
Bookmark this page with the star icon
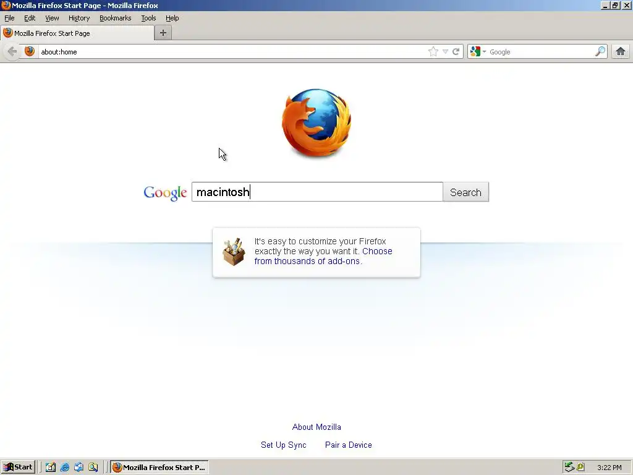pos(433,51)
